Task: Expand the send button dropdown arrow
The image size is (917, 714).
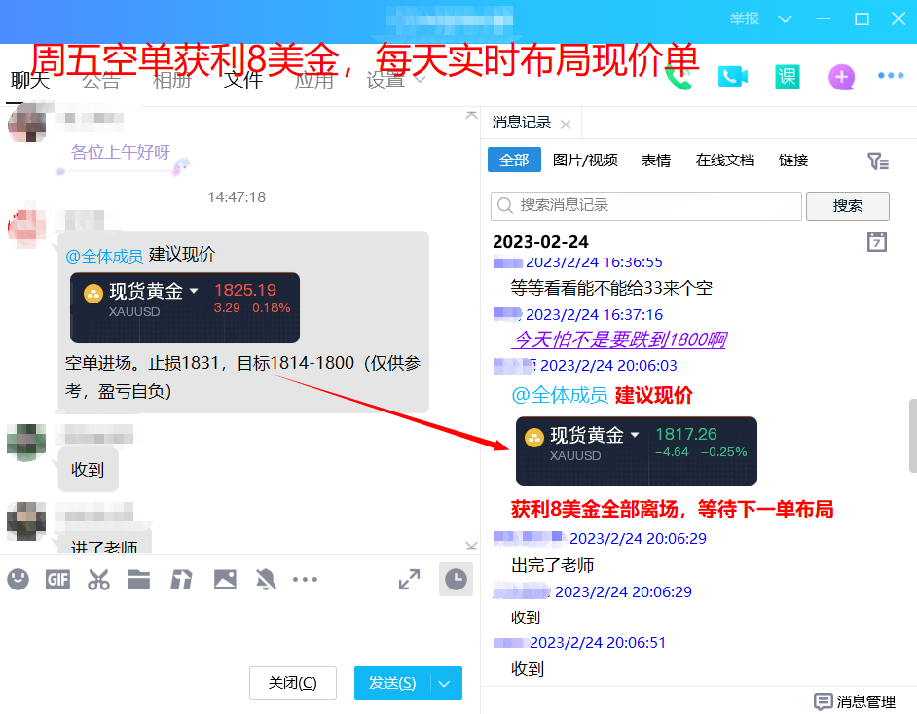Action: [445, 684]
